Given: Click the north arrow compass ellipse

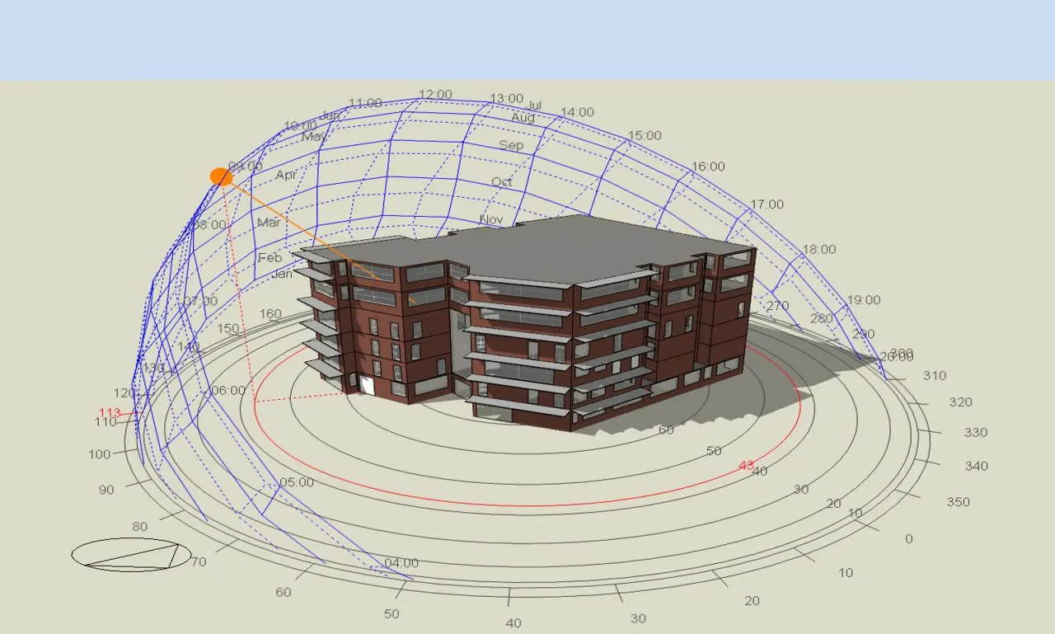Looking at the screenshot, I should point(131,555).
